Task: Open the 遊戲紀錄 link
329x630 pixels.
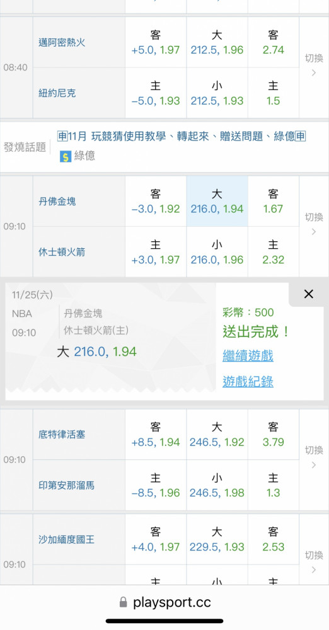Action: pos(248,381)
